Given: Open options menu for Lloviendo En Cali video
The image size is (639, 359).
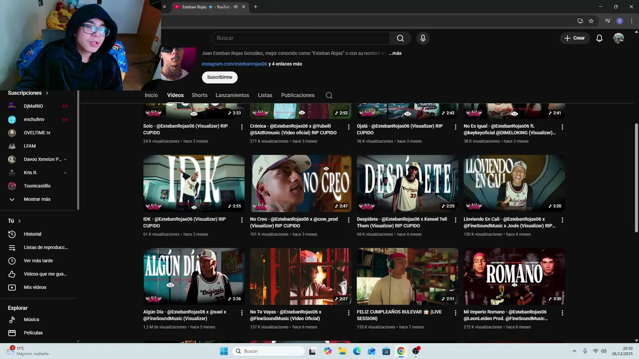Looking at the screenshot, I should [x=562, y=220].
